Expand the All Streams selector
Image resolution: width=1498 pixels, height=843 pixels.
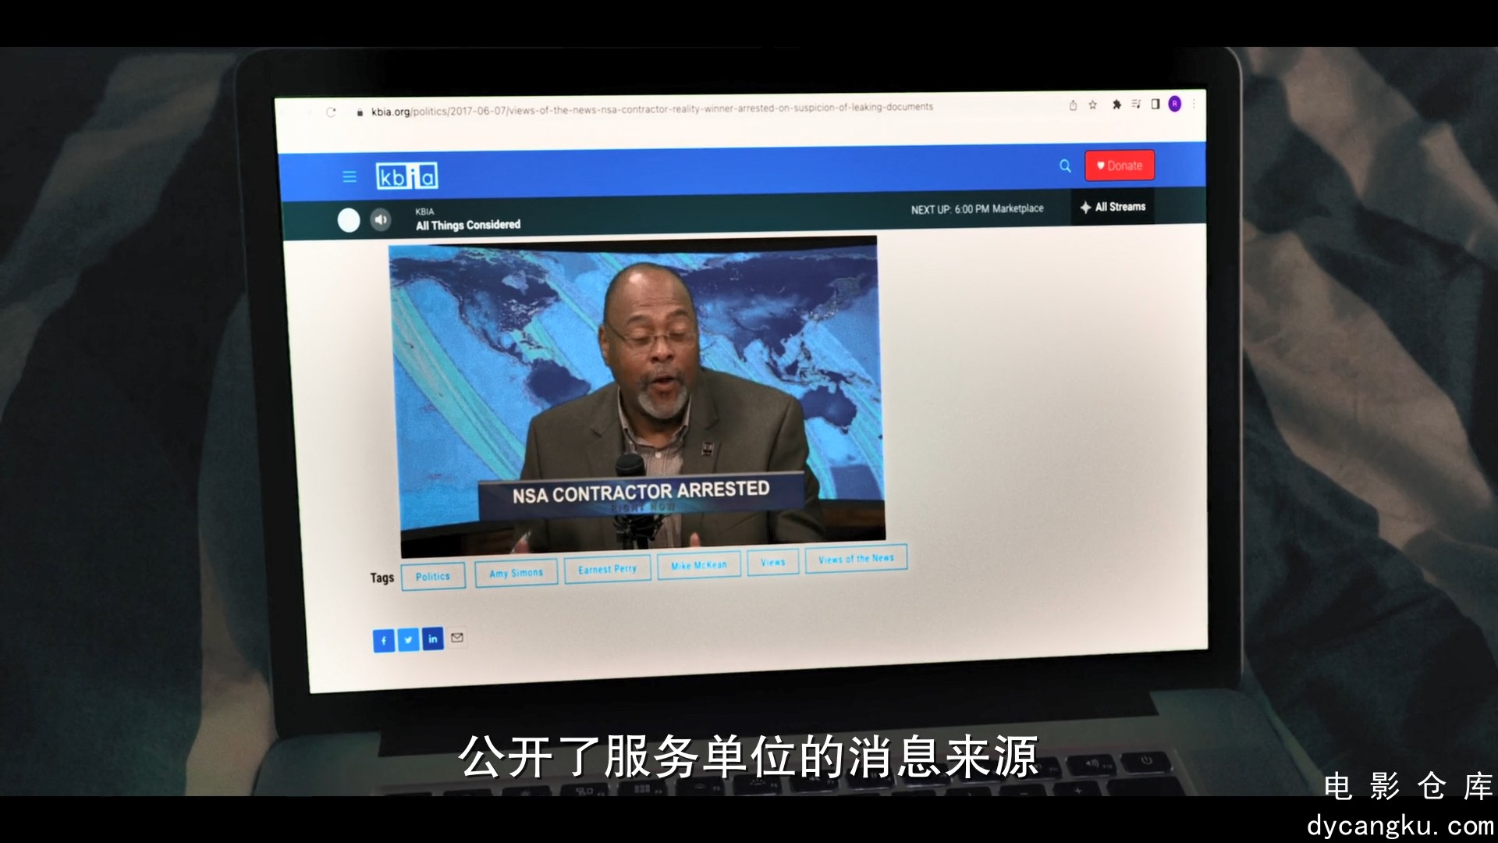[1113, 207]
